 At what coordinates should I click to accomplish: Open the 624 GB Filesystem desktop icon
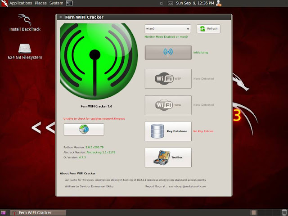tap(25, 51)
